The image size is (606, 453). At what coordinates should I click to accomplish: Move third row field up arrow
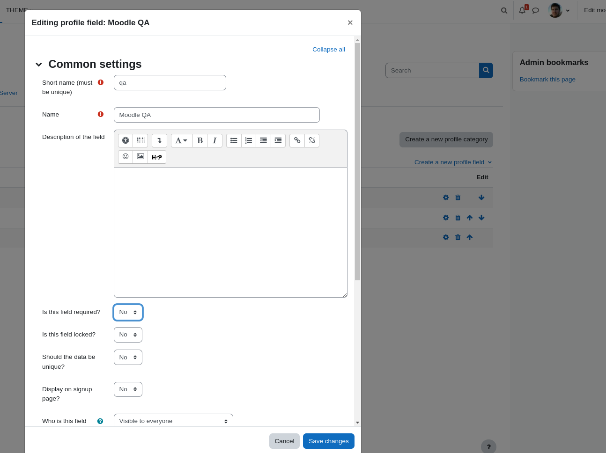point(470,237)
